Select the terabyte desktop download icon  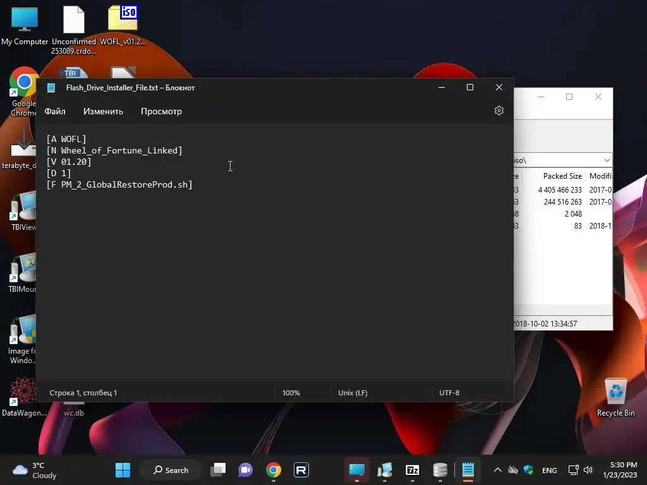[x=18, y=150]
